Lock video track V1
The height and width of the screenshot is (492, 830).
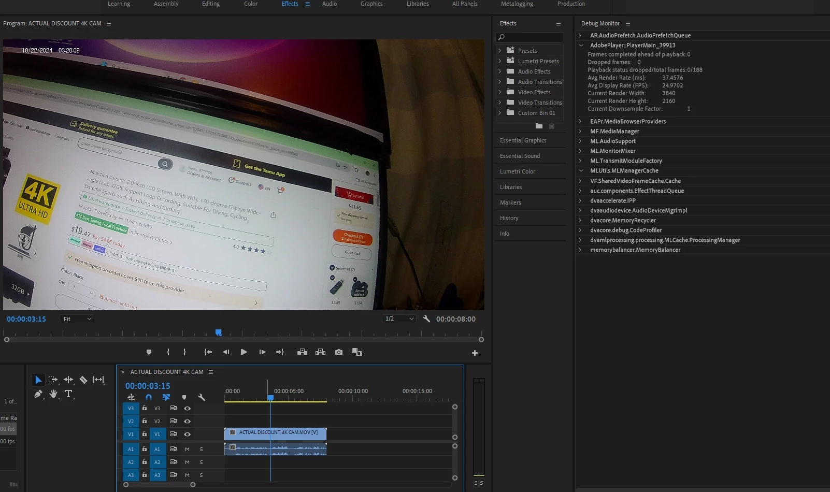click(x=145, y=434)
